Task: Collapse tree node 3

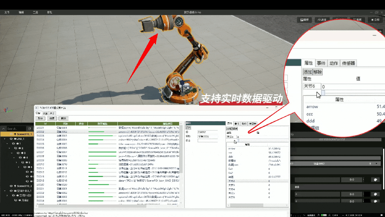Action: (12, 153)
